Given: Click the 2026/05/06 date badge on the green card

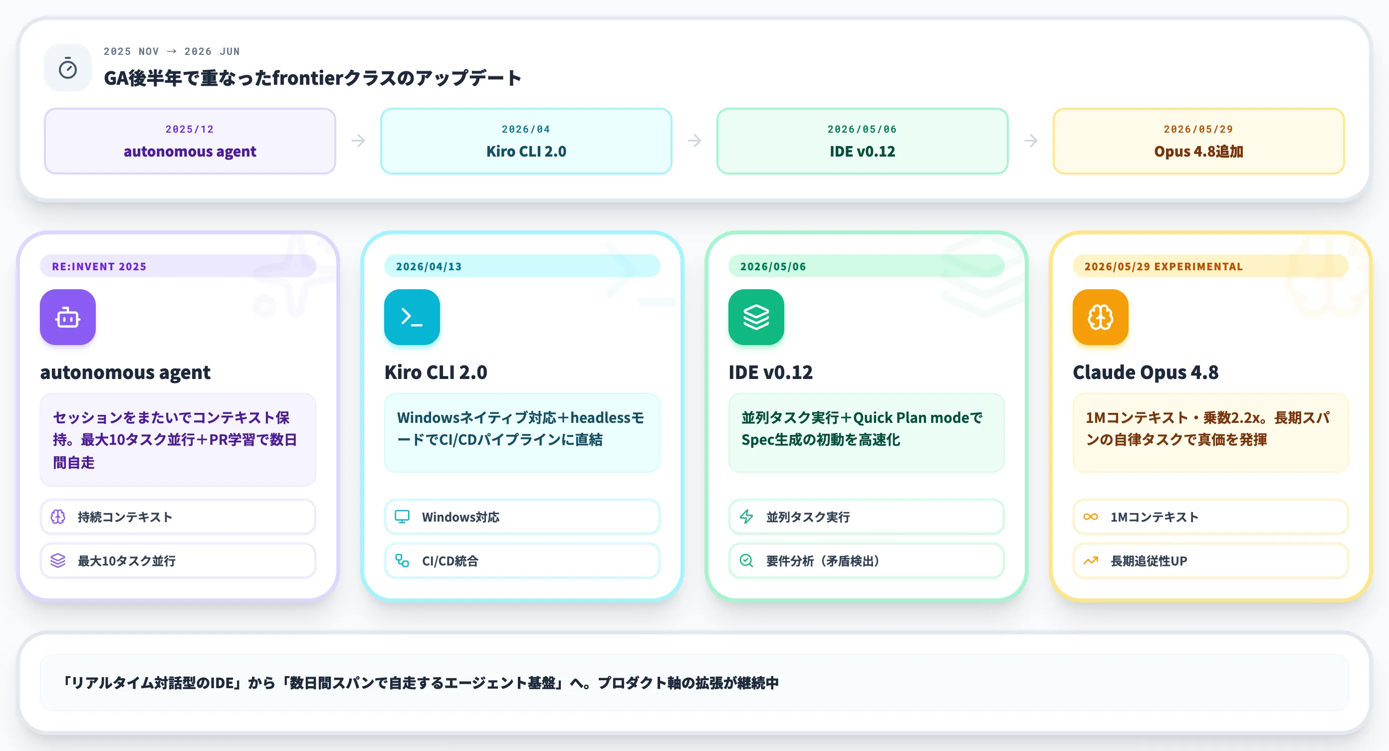Looking at the screenshot, I should coord(866,266).
